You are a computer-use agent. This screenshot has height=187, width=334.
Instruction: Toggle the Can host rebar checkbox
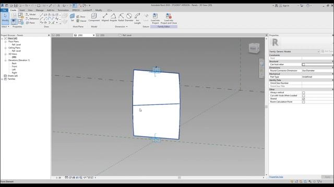click(303, 64)
